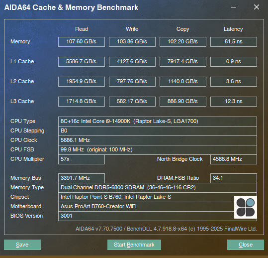Click the Latency column header

(233, 29)
